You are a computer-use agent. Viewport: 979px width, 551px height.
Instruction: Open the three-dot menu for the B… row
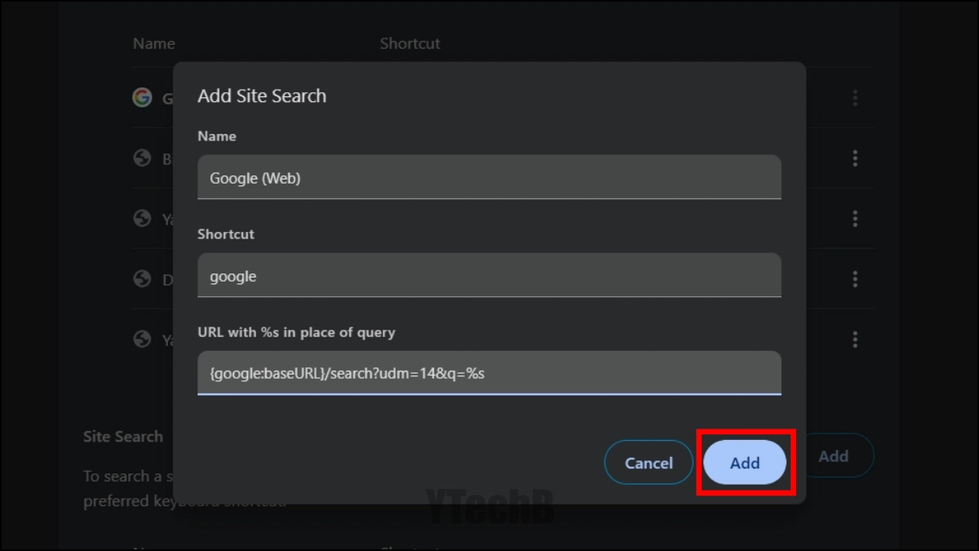coord(855,158)
